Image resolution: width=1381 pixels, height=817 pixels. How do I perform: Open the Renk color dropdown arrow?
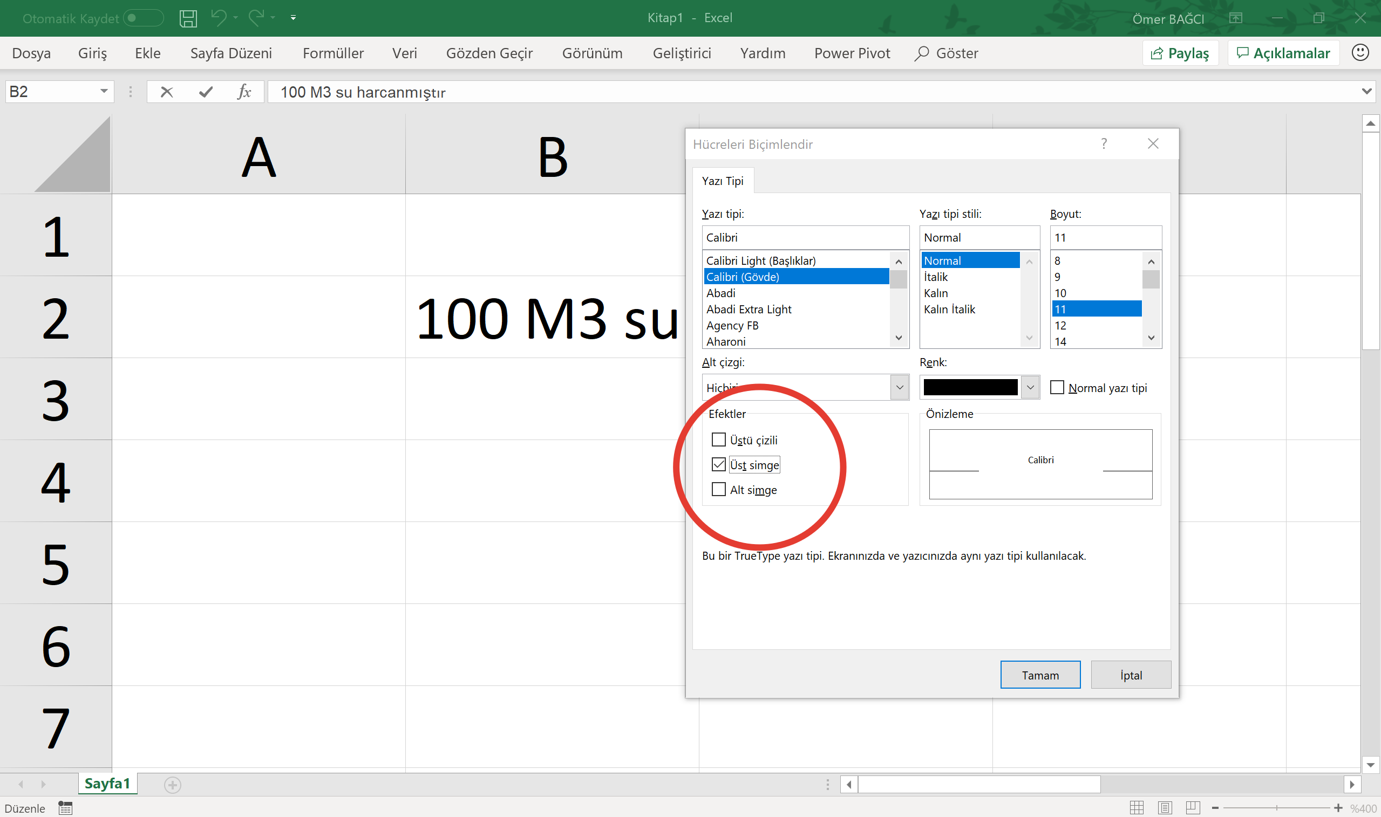(1030, 388)
